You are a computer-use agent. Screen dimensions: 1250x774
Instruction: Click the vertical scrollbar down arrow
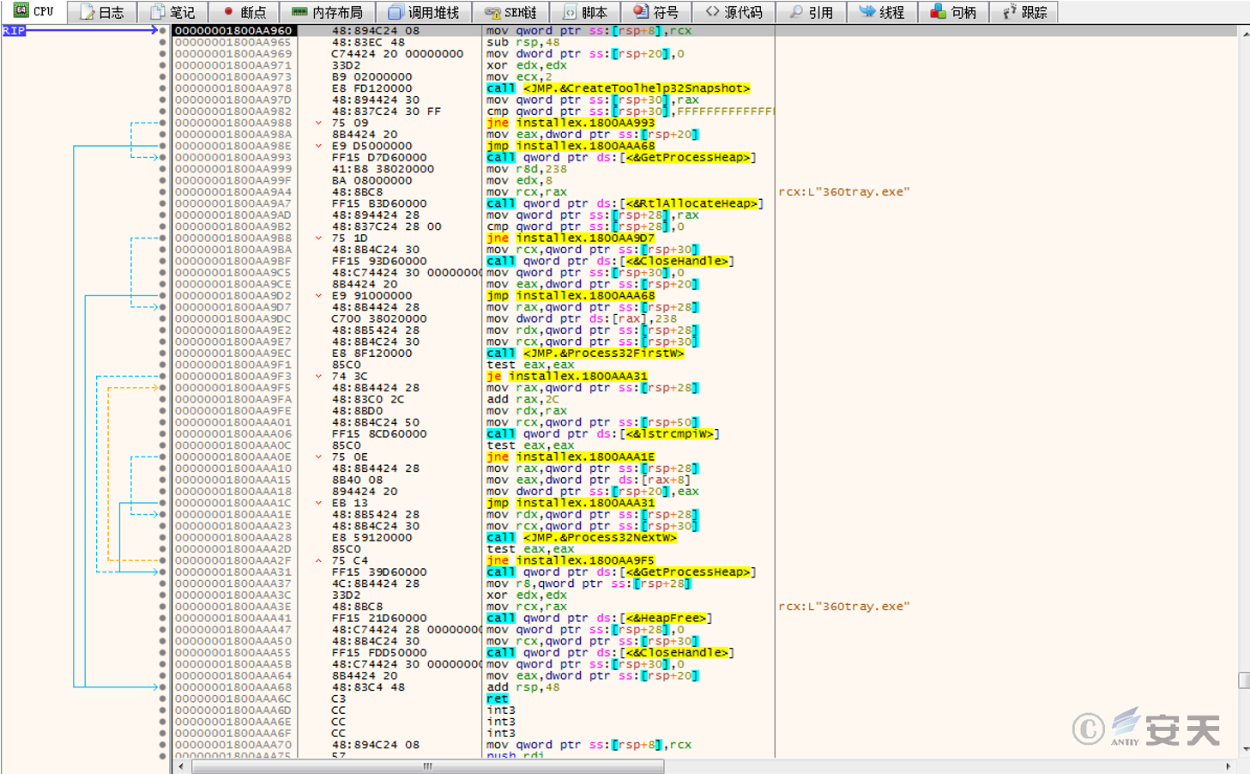1244,750
